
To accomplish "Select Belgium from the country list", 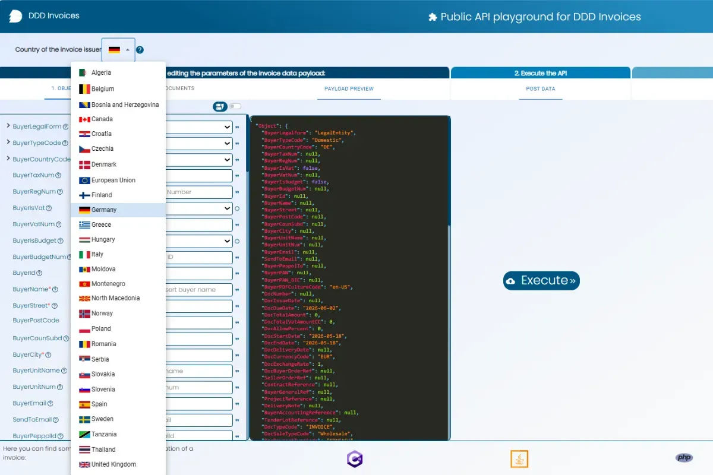I will pos(118,89).
